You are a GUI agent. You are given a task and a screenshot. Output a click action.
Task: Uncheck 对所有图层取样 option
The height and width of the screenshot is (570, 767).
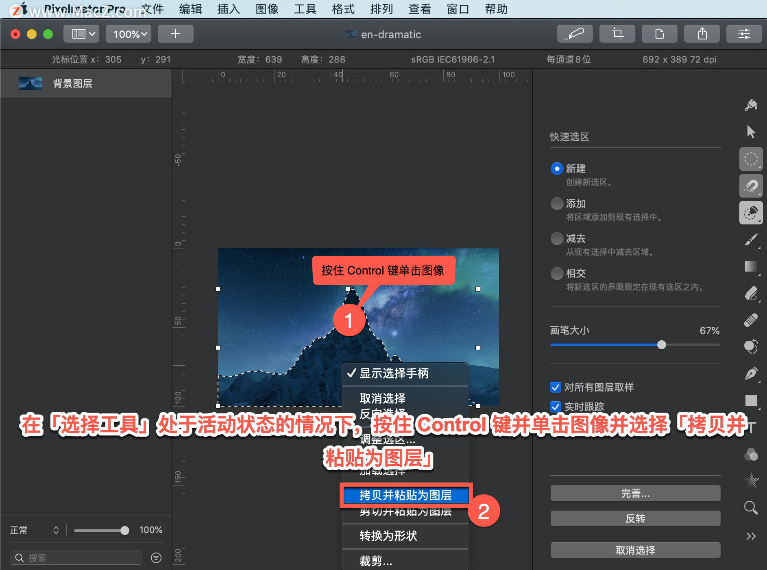556,387
